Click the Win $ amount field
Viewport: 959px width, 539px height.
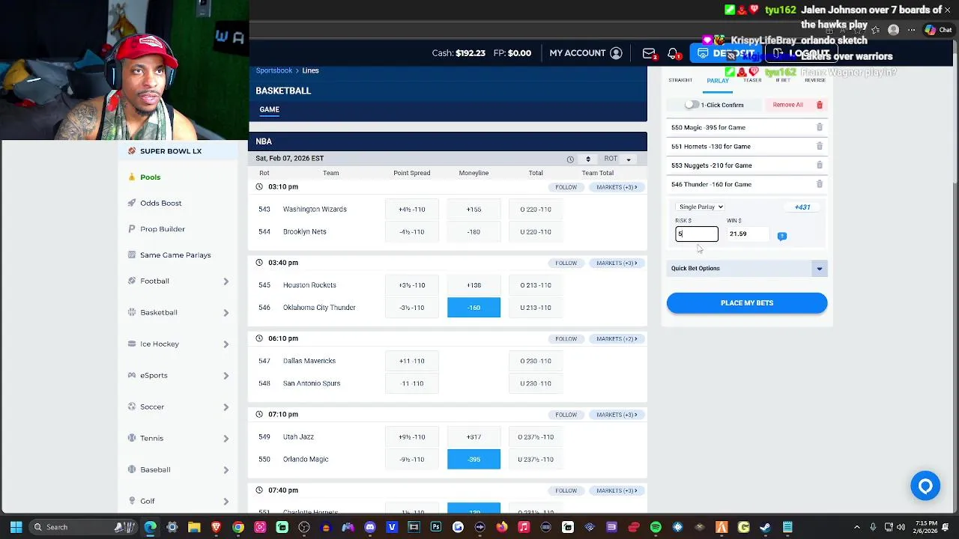click(748, 234)
